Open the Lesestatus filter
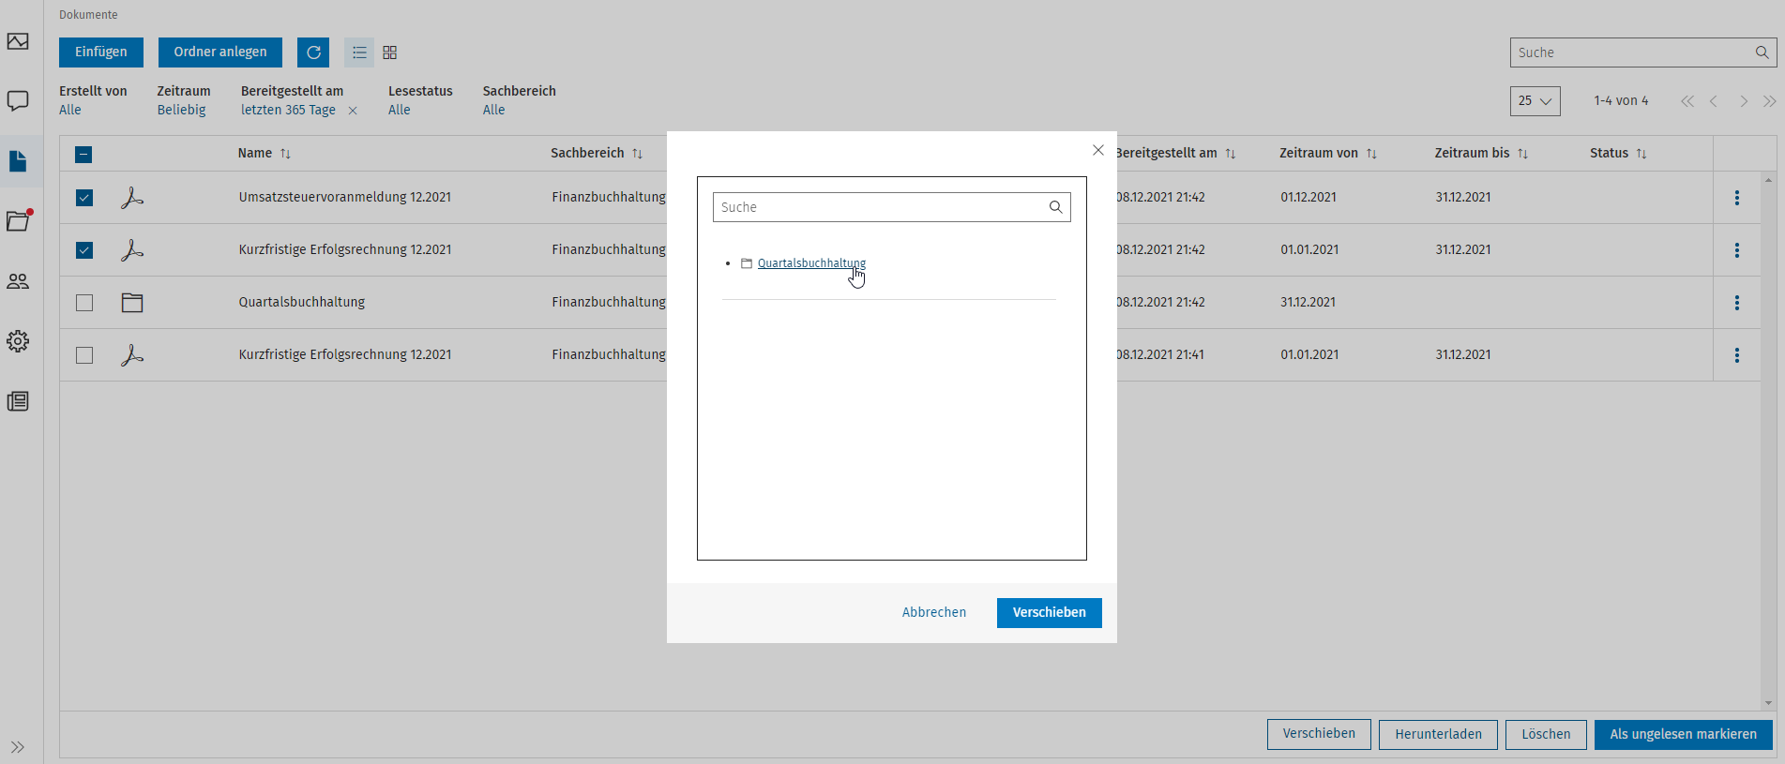 [x=420, y=100]
